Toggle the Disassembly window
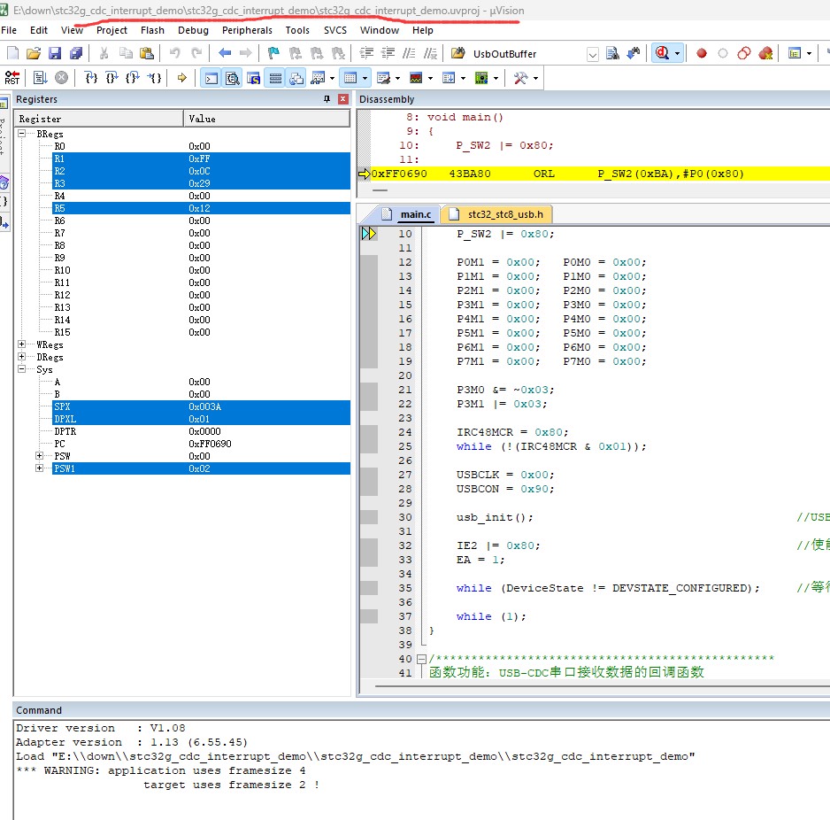Screen dimensions: 830x820 point(233,78)
